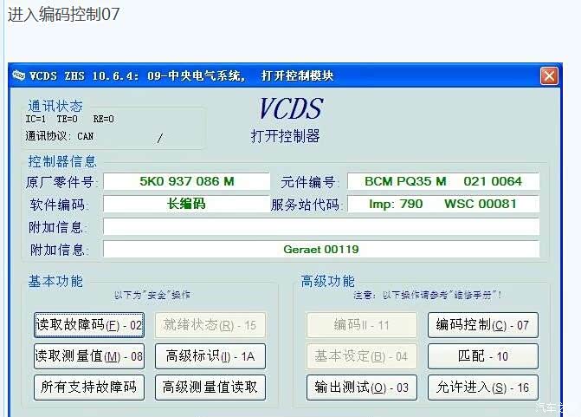
Task: Click 允许进入 - 16 button
Action: click(x=483, y=388)
